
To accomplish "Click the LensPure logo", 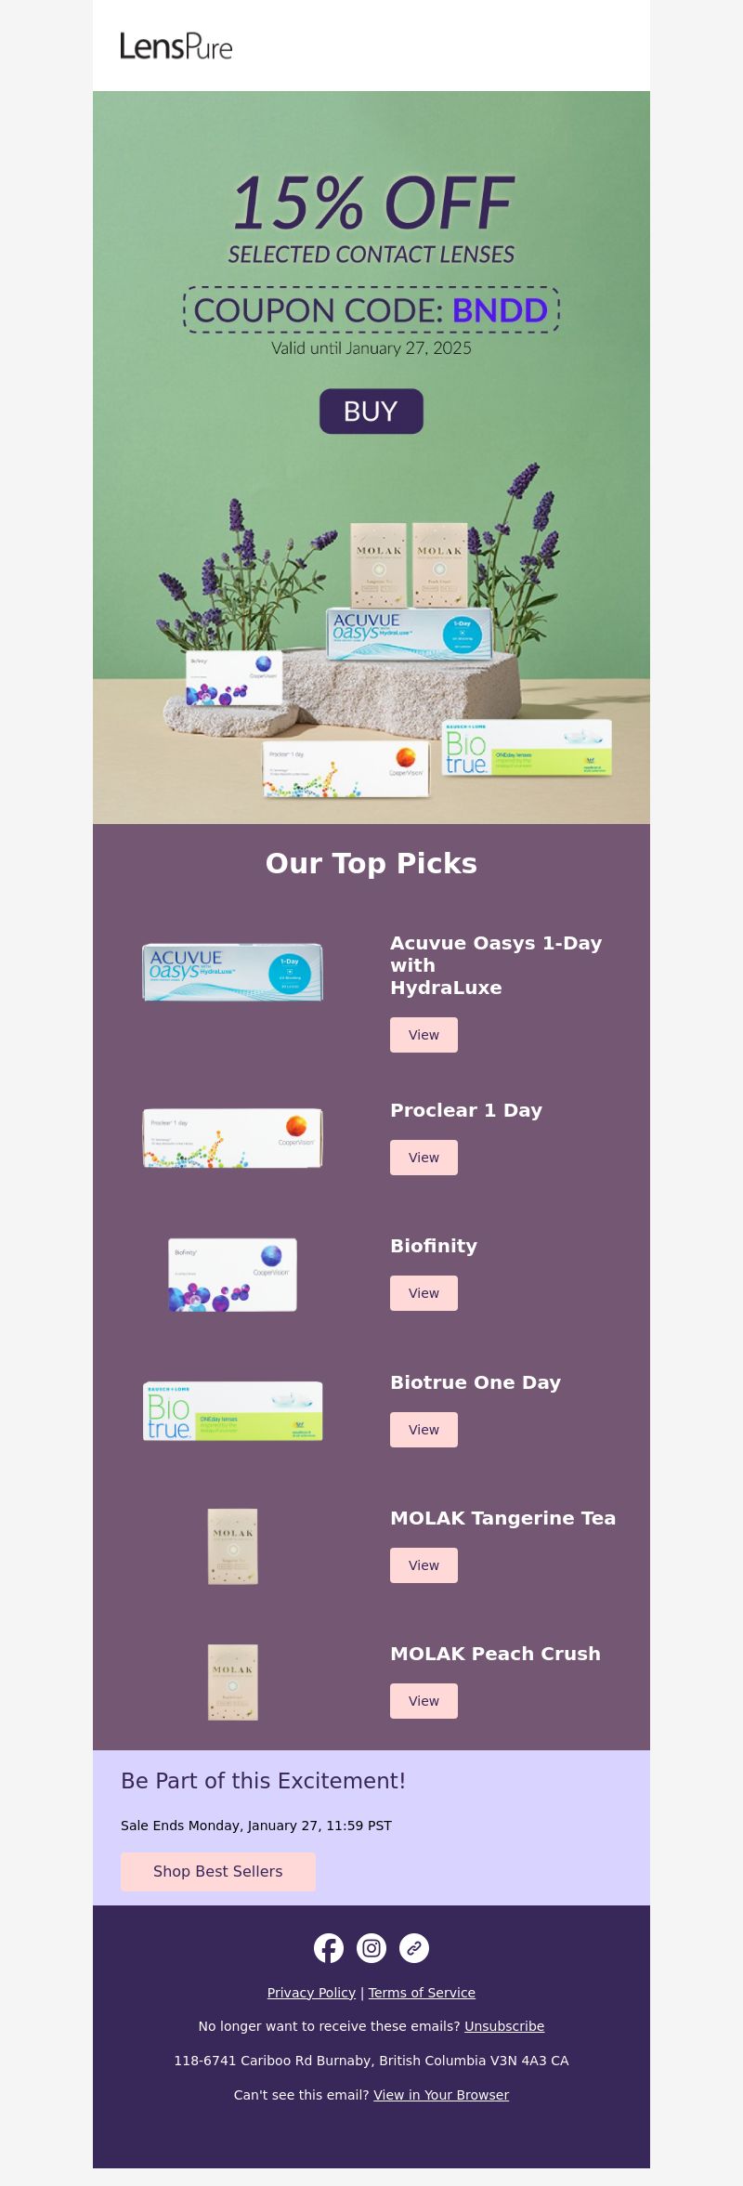I will click(176, 46).
